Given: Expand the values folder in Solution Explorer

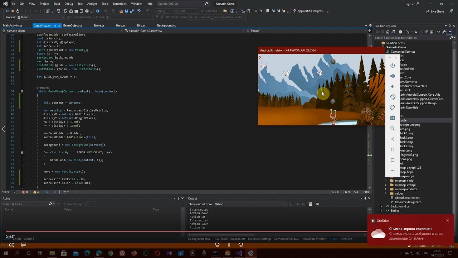Looking at the screenshot, I should tap(386, 193).
